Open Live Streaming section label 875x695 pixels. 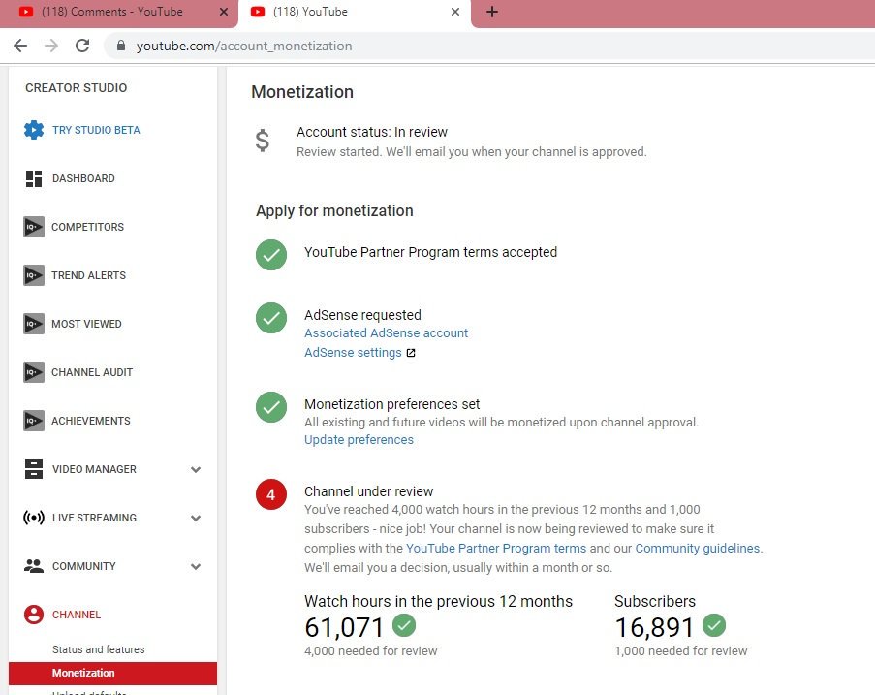94,518
